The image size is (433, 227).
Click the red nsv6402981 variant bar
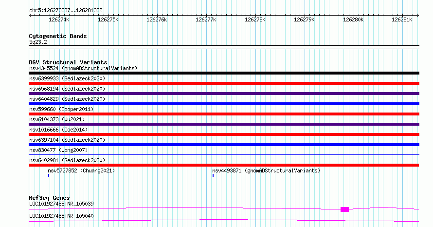pyautogui.click(x=224, y=165)
